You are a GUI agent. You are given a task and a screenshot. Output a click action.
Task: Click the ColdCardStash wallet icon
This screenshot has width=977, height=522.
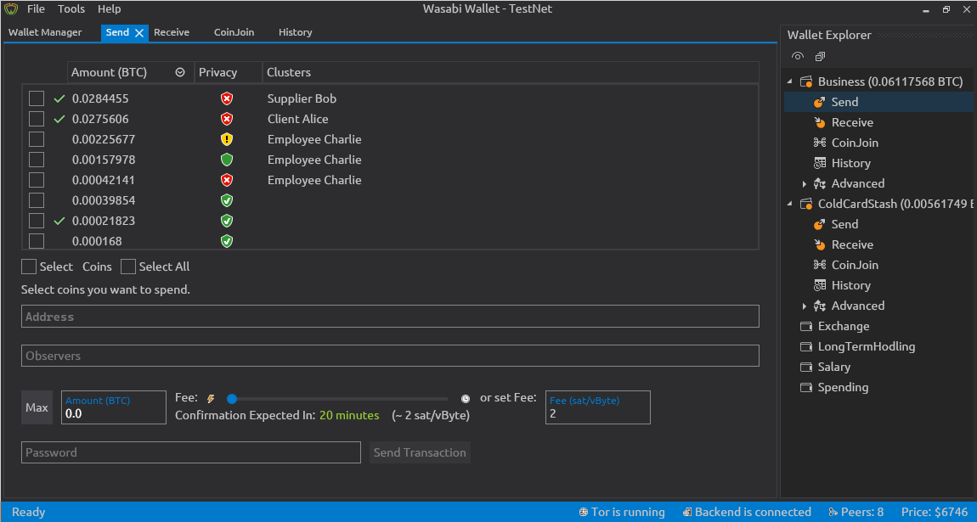806,204
